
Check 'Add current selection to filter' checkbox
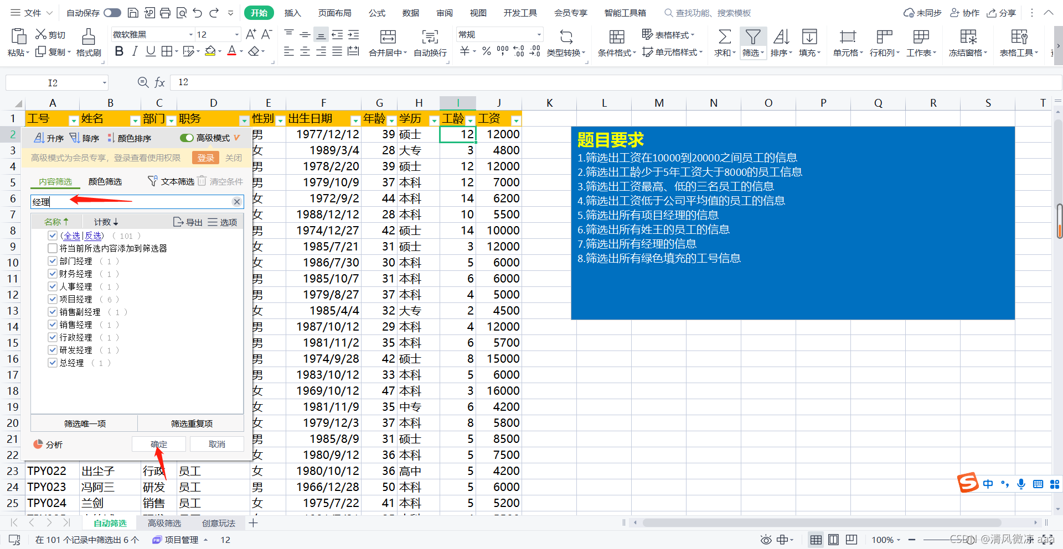click(x=53, y=248)
